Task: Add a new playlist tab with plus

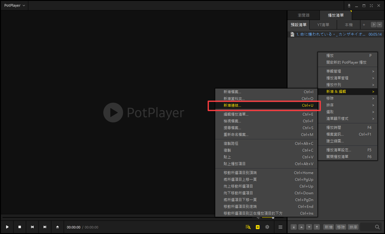Action: [x=364, y=25]
